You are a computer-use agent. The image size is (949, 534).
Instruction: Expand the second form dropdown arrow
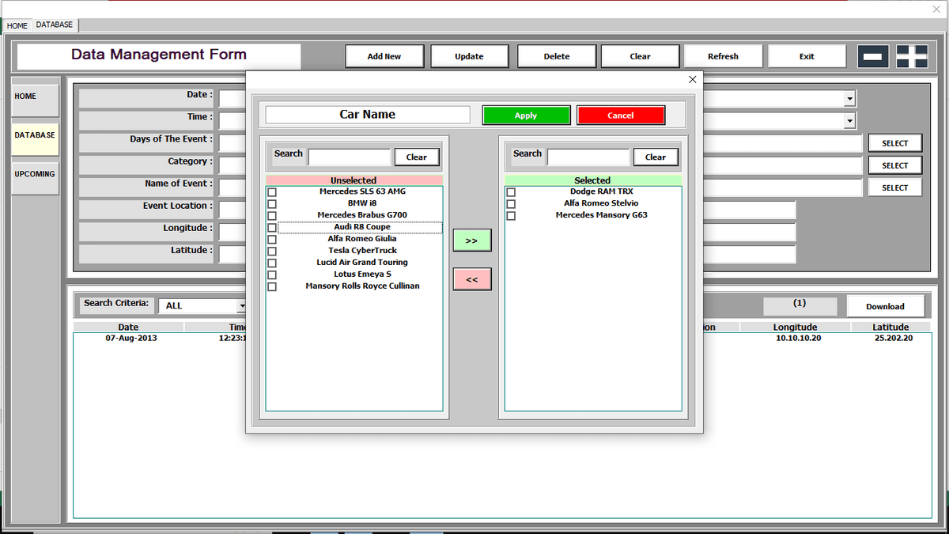pyautogui.click(x=849, y=121)
